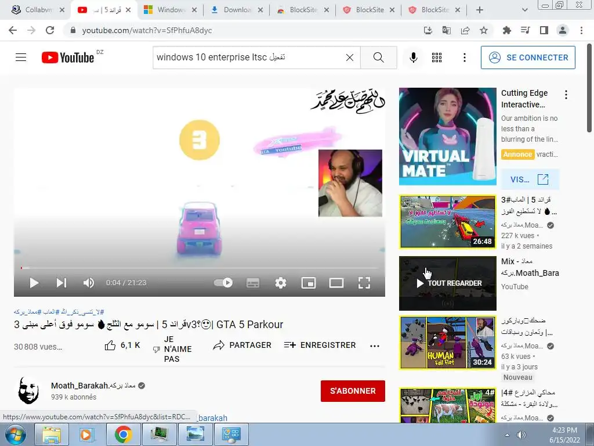Open the Chrome profile avatar
Screen dimensions: 594x446
point(563,30)
